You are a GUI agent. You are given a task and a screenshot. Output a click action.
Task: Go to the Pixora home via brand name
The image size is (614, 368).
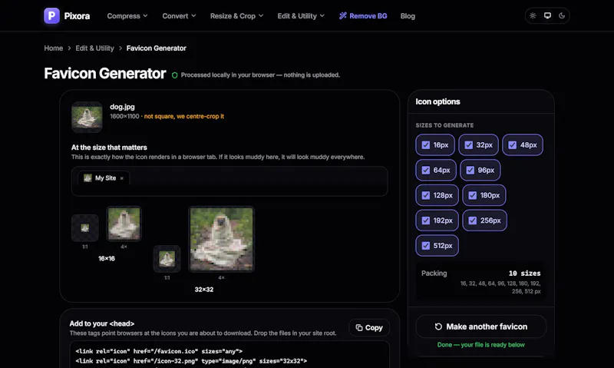tap(77, 16)
